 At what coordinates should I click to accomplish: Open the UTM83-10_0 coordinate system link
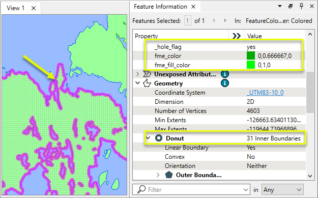click(265, 93)
